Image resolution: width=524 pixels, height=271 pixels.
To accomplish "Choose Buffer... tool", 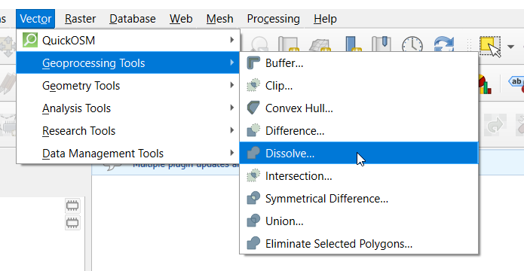I will tap(359, 63).
